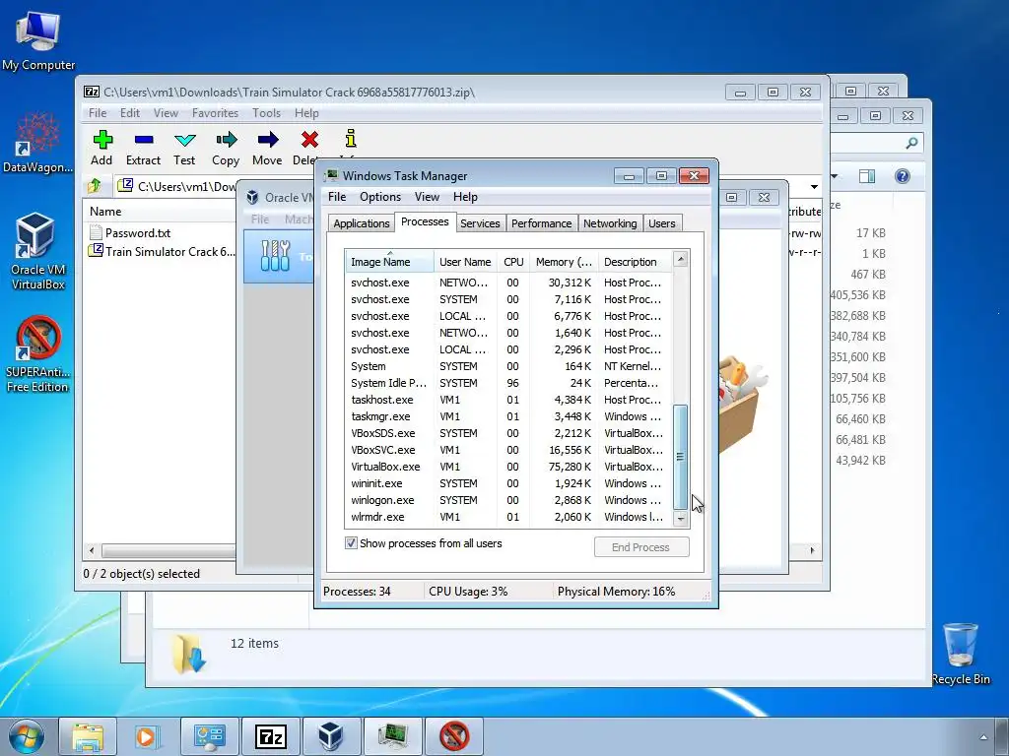1009x756 pixels.
Task: Click the Explorer window help icon
Action: point(903,176)
